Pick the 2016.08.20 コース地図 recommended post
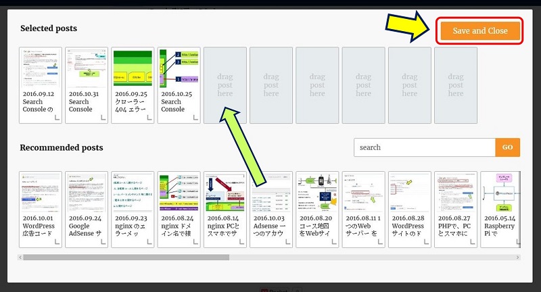Image resolution: width=541 pixels, height=292 pixels. point(316,210)
